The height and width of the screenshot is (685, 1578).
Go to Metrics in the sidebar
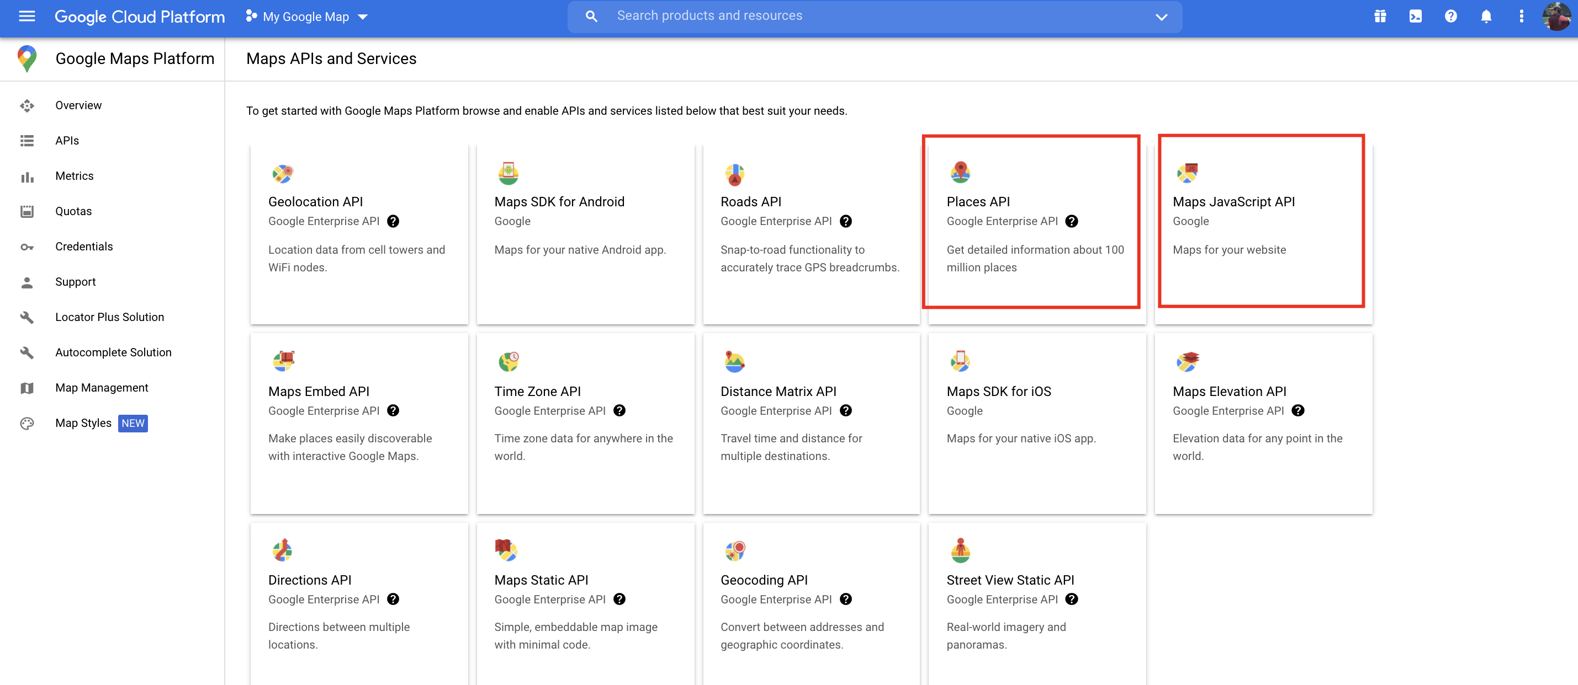pyautogui.click(x=74, y=176)
